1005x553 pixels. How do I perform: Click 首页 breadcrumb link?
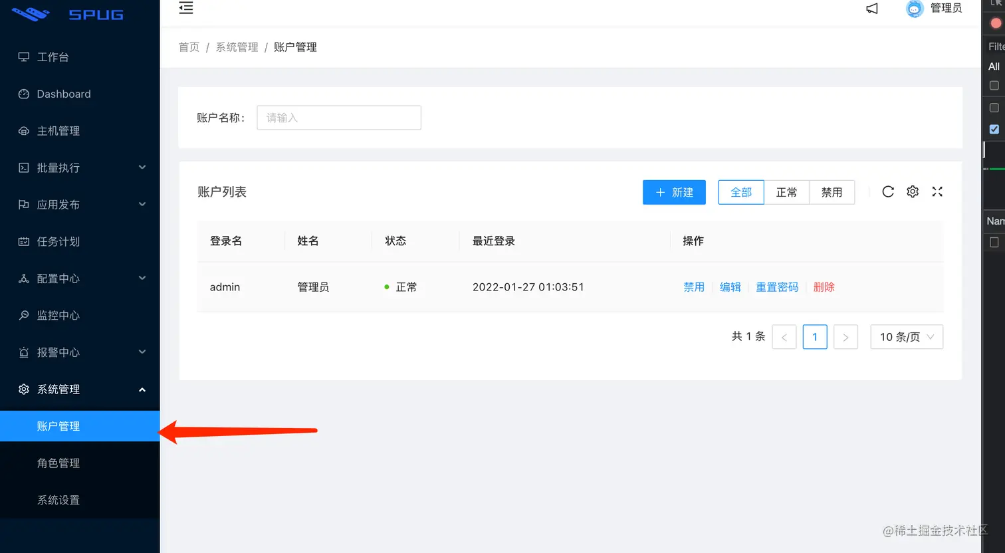tap(189, 47)
